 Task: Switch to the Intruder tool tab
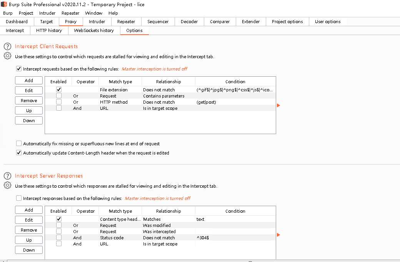click(x=97, y=22)
